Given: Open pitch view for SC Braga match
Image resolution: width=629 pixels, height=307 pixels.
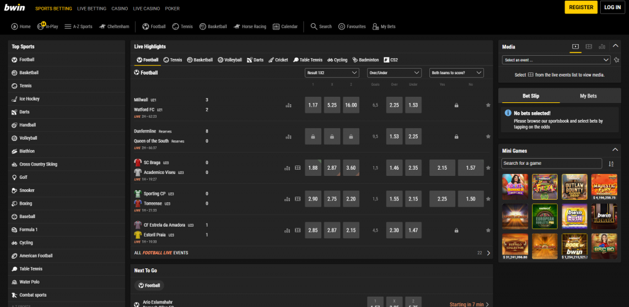Looking at the screenshot, I should point(298,168).
